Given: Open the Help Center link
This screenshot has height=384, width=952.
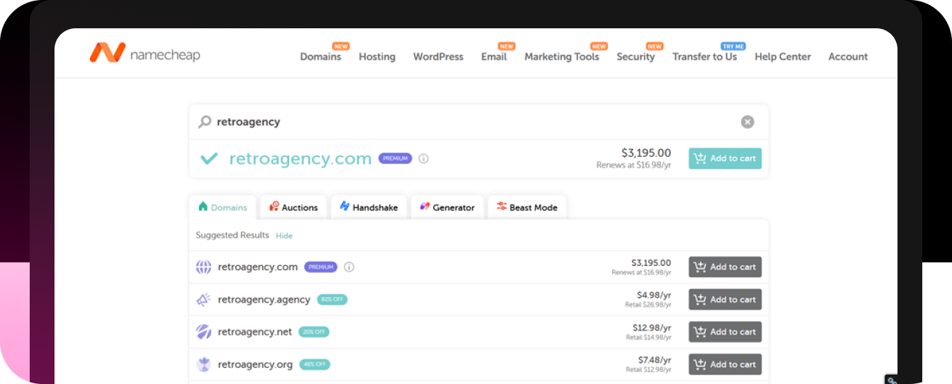Looking at the screenshot, I should (783, 57).
